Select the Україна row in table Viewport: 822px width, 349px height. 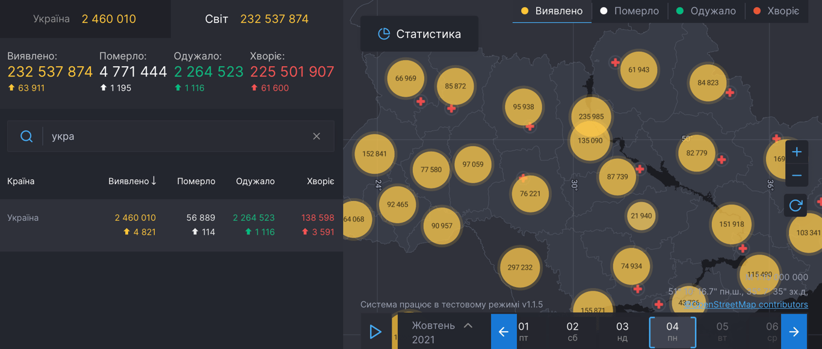(172, 225)
